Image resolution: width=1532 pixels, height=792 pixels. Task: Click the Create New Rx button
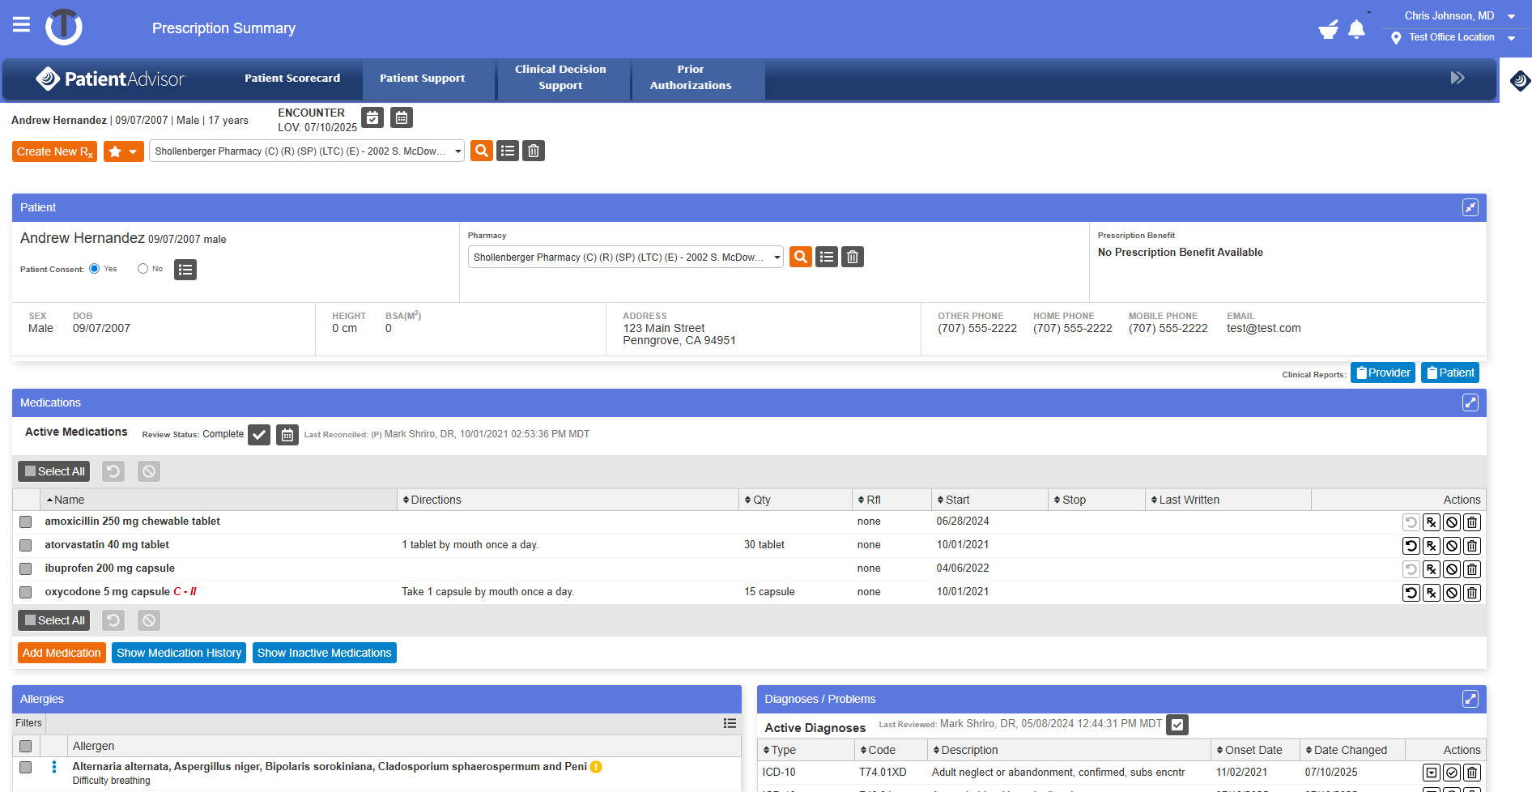54,151
